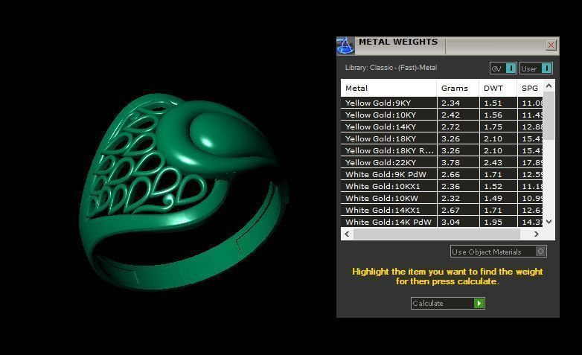Viewport: 582px width, 355px height.
Task: Click the Library: Classic - (Fast)-Metal label
Action: tap(391, 68)
